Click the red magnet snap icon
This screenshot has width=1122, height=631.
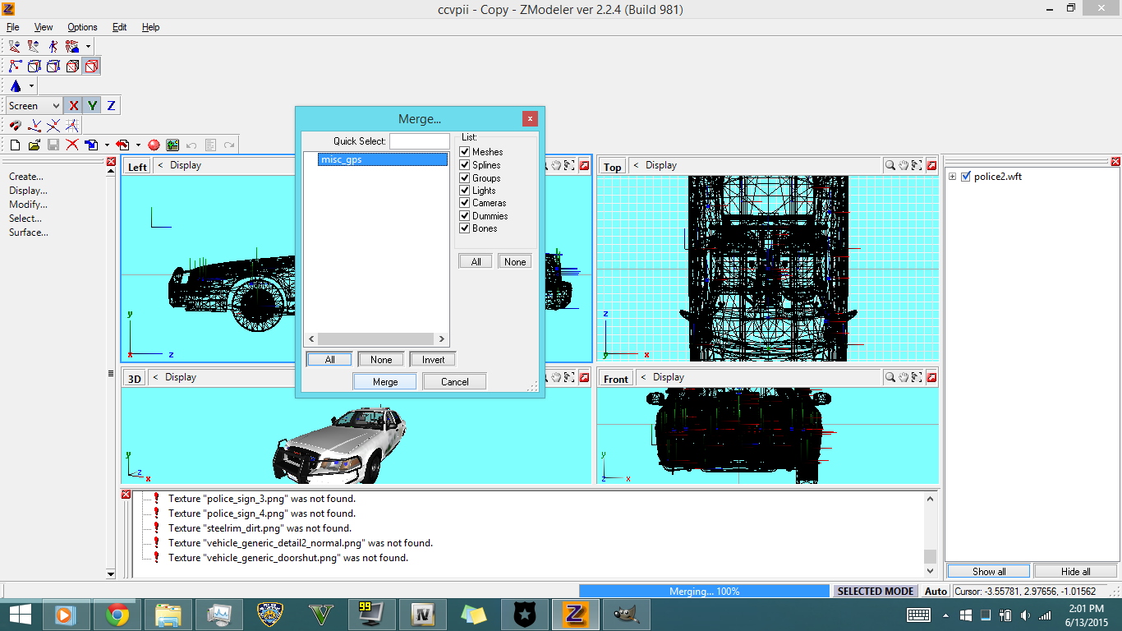[15, 126]
